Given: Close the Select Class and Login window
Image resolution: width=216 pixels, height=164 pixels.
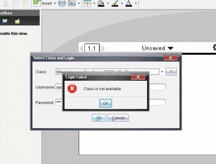Looking at the screenshot, I should tap(171, 58).
